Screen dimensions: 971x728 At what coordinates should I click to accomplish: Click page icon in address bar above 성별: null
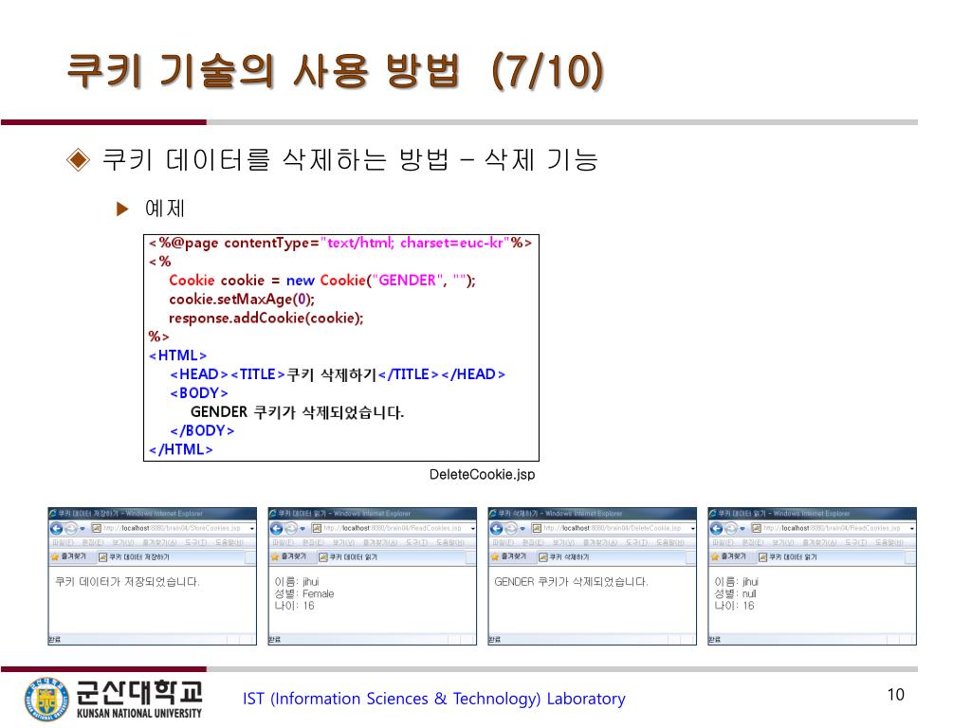756,529
